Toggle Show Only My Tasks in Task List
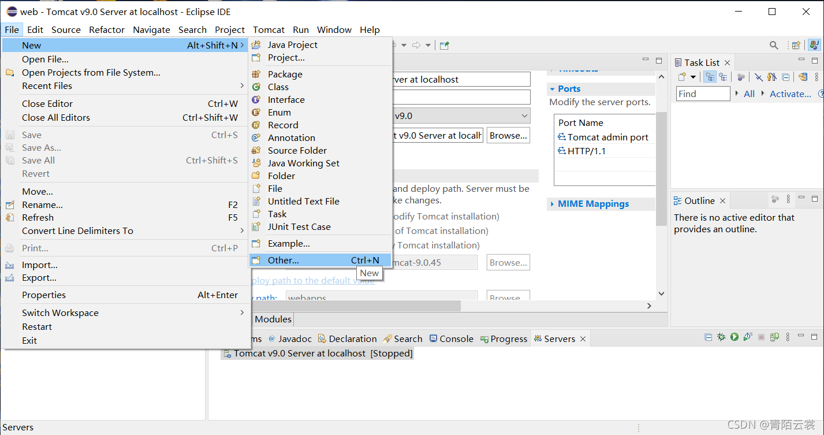 coord(771,77)
